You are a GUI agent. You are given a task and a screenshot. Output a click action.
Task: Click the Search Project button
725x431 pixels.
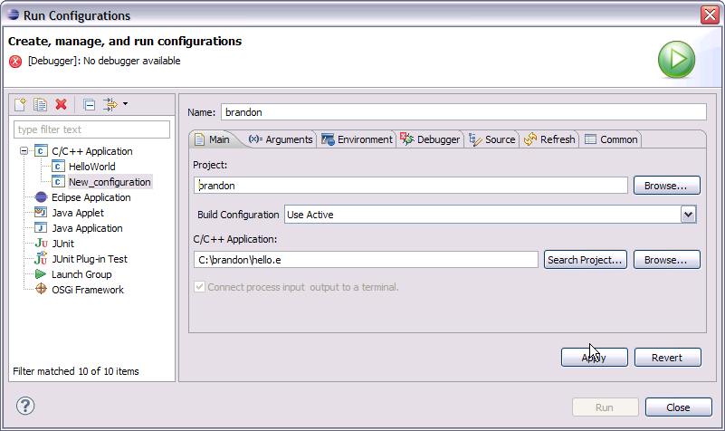[x=586, y=260]
